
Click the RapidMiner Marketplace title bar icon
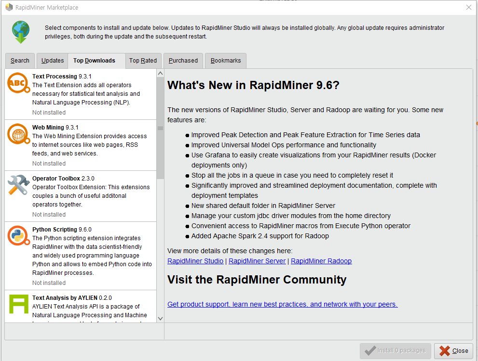(9, 7)
